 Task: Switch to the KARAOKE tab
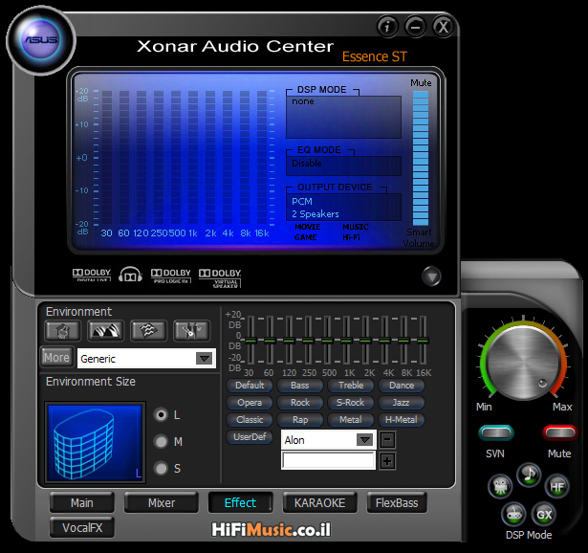(319, 502)
